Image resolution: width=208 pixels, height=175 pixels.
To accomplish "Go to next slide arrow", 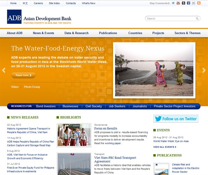I will 204,70.
